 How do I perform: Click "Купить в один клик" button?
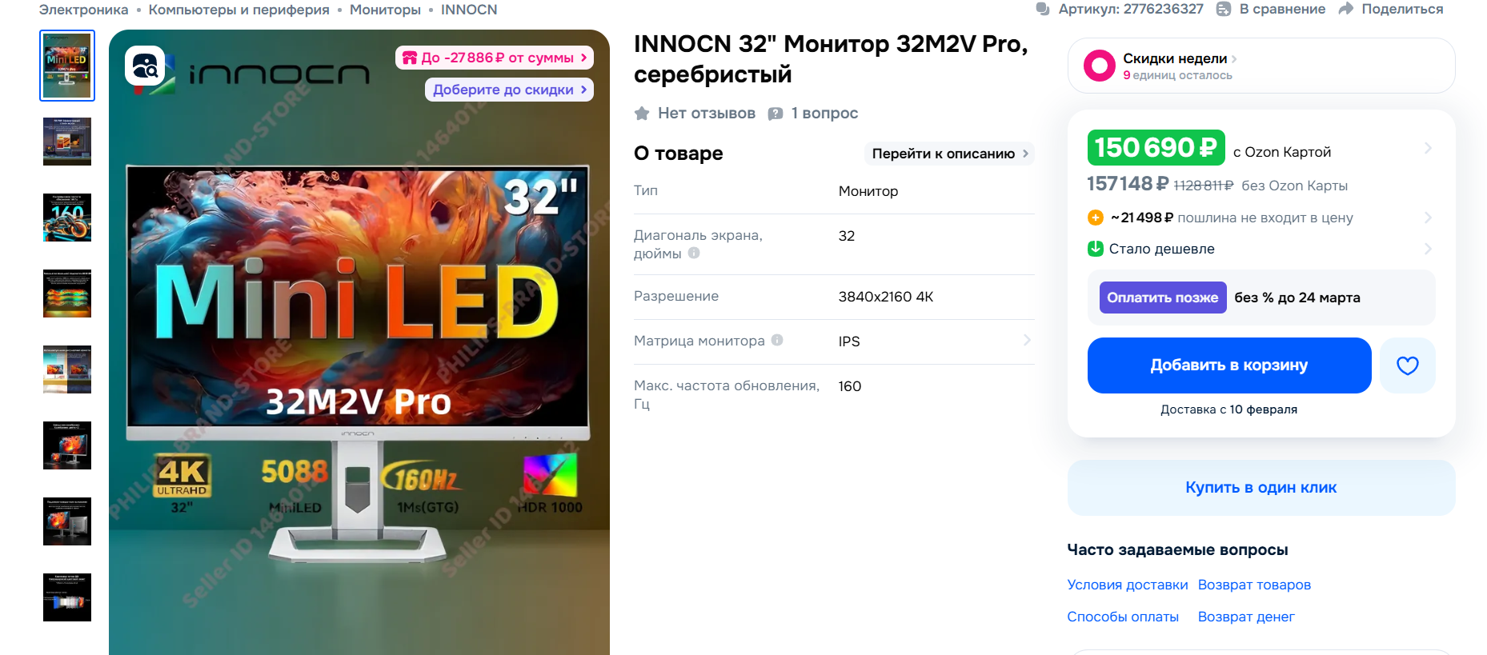[x=1261, y=488]
